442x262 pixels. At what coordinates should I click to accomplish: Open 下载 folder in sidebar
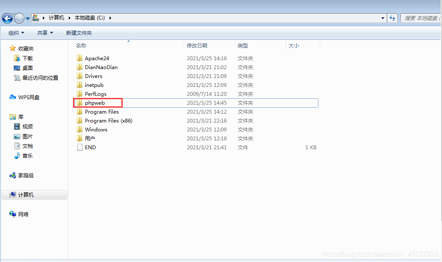coord(23,58)
